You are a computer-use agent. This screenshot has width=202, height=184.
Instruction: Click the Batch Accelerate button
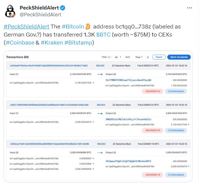click(x=179, y=57)
